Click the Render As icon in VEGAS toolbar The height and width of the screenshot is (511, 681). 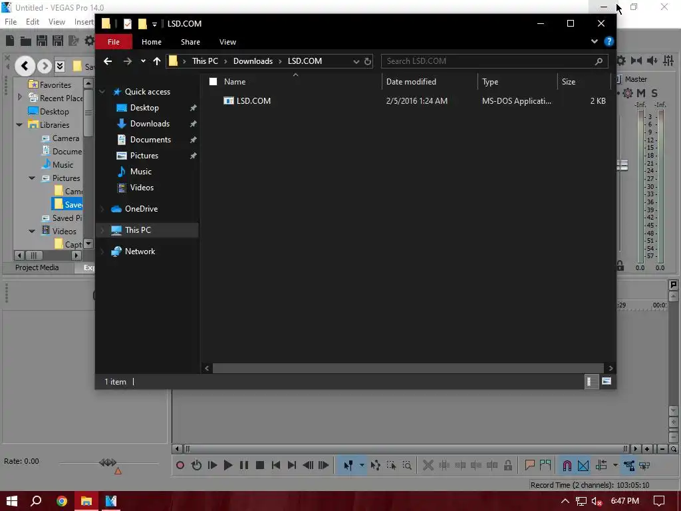74,41
